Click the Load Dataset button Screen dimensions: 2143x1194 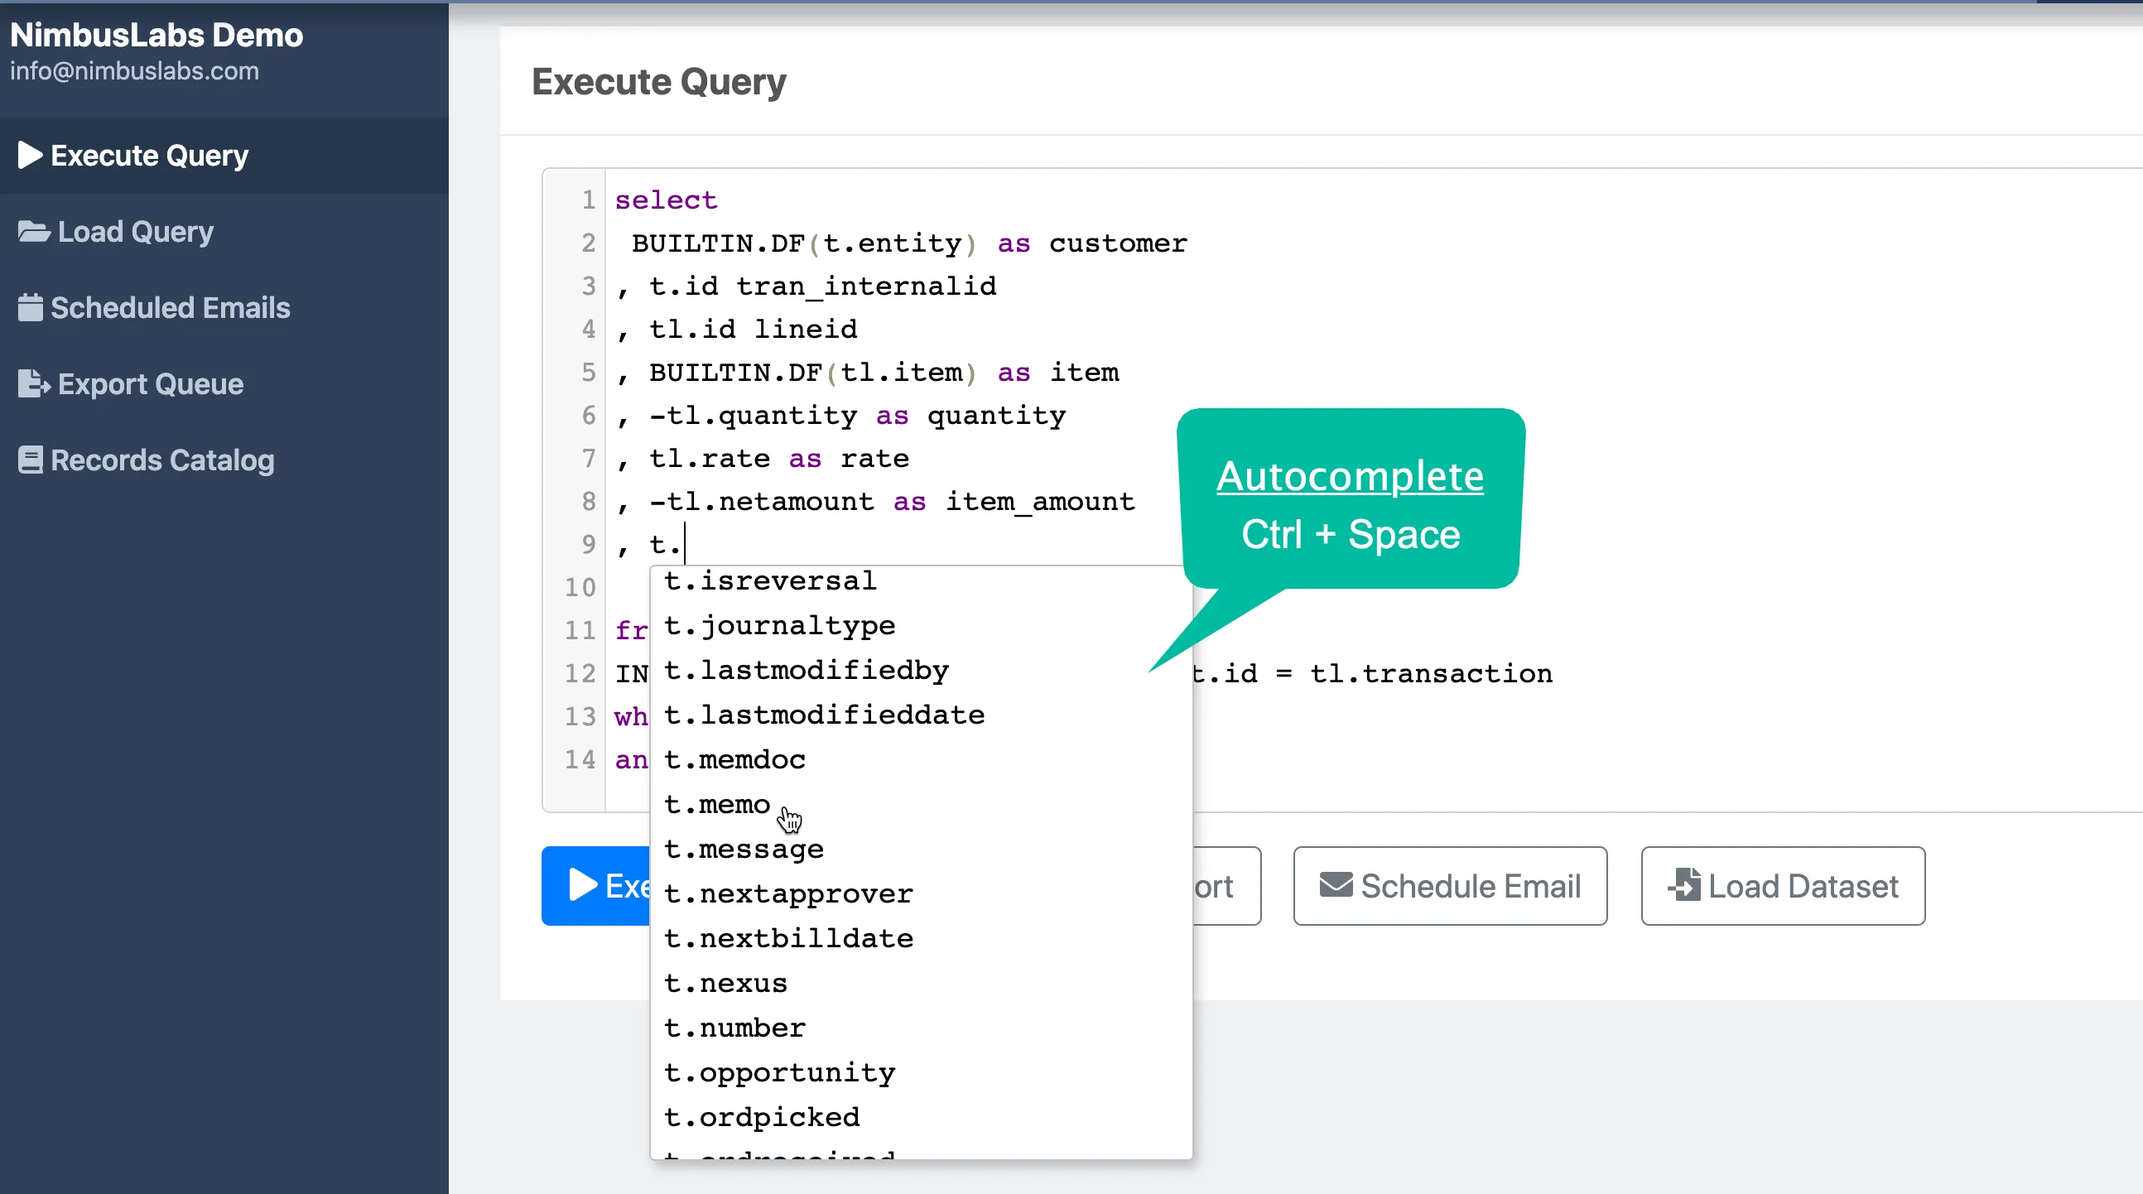[1783, 885]
